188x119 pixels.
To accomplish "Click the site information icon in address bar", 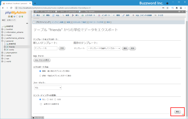I will point(17,8).
